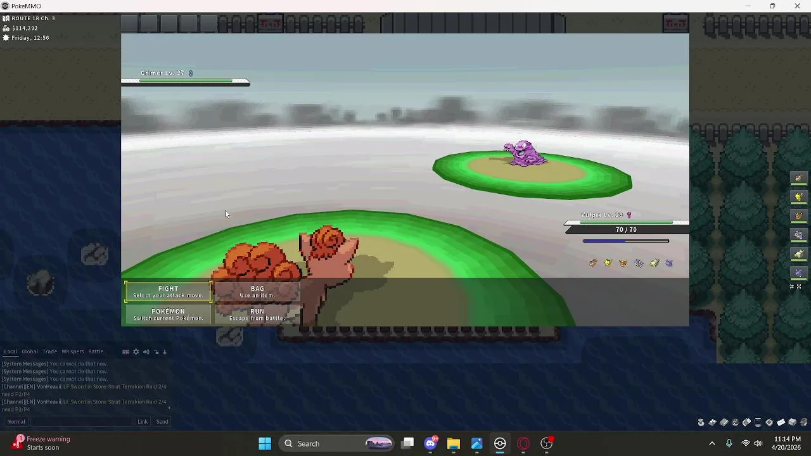Image resolution: width=811 pixels, height=456 pixels.
Task: Open chat channels grid icon
Action: (x=125, y=351)
